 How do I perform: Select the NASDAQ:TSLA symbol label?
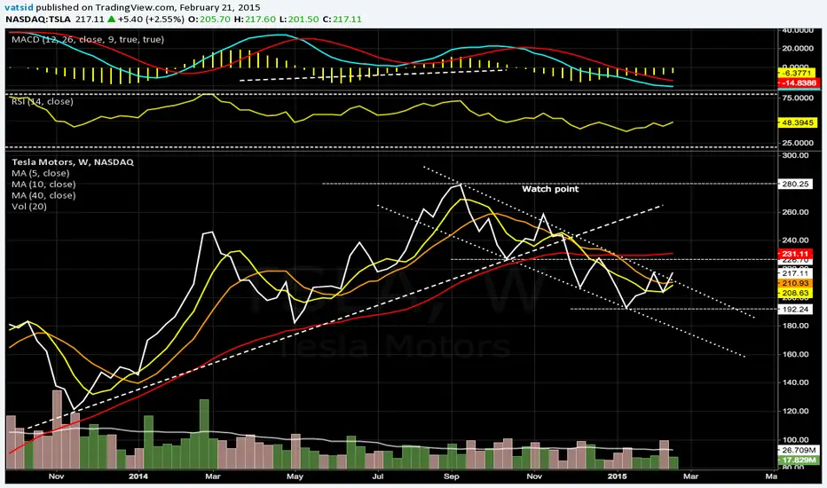[38, 19]
